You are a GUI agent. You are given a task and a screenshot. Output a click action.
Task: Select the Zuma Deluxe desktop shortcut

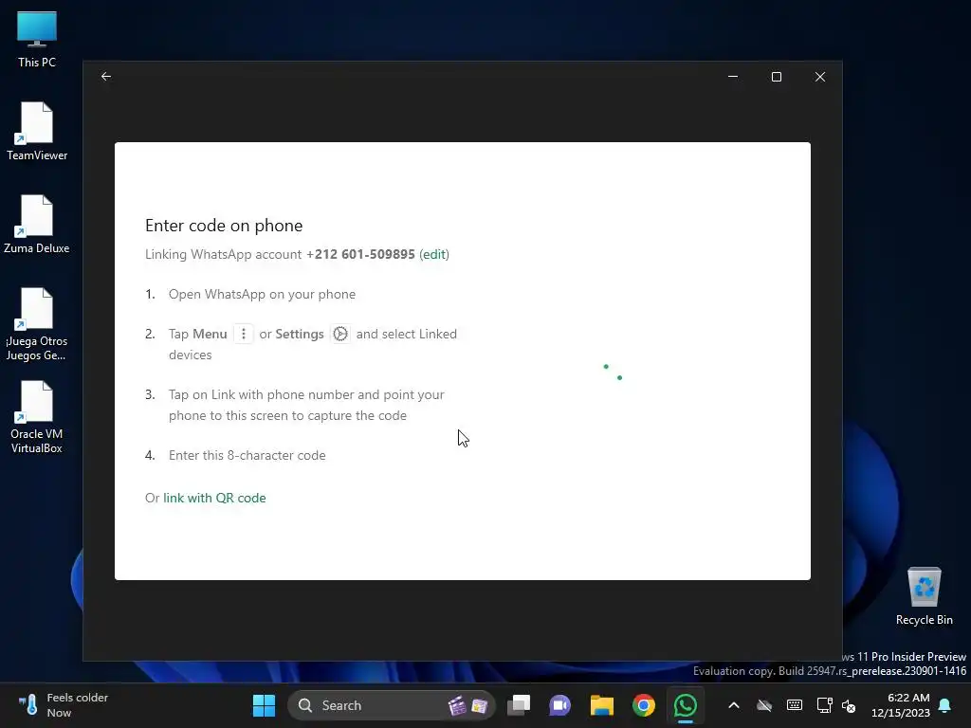click(x=37, y=224)
